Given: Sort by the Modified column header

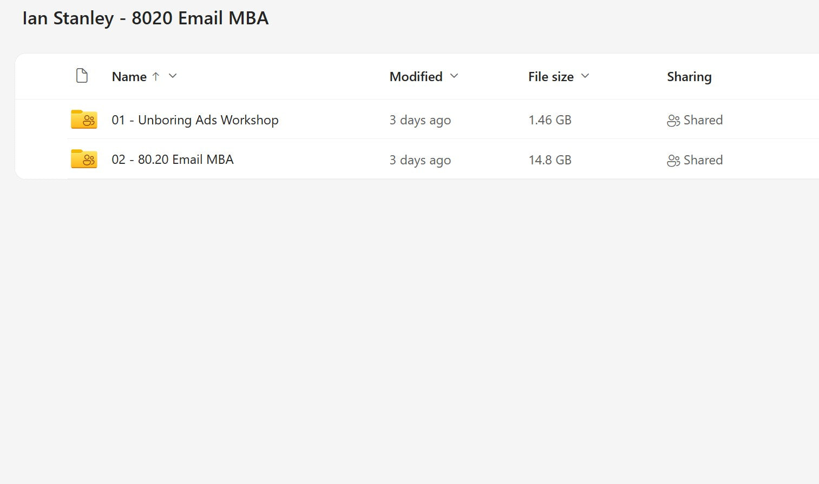Looking at the screenshot, I should [416, 76].
